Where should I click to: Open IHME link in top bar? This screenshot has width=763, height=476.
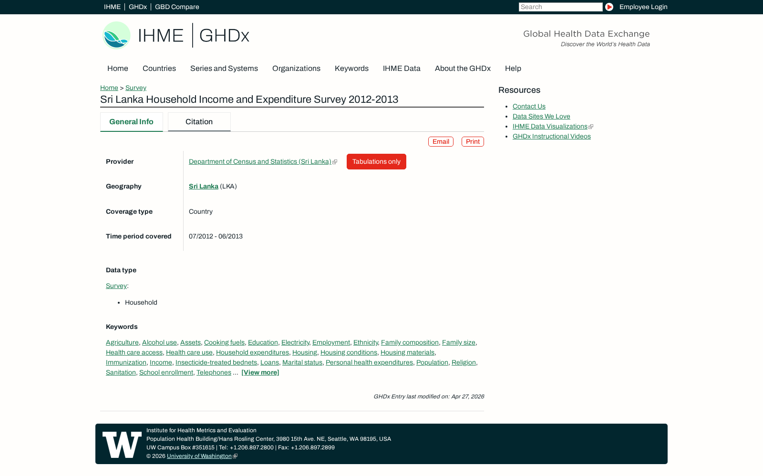click(x=112, y=7)
